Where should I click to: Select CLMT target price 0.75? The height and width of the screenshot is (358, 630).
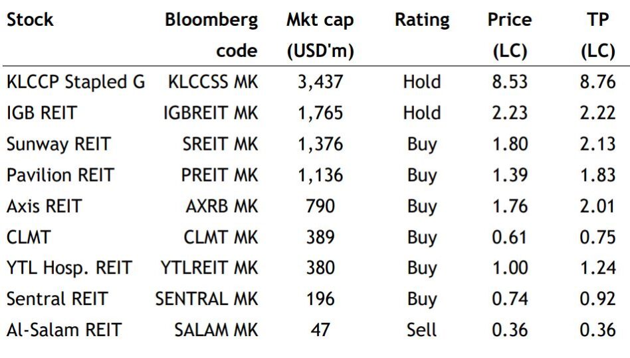(x=598, y=237)
